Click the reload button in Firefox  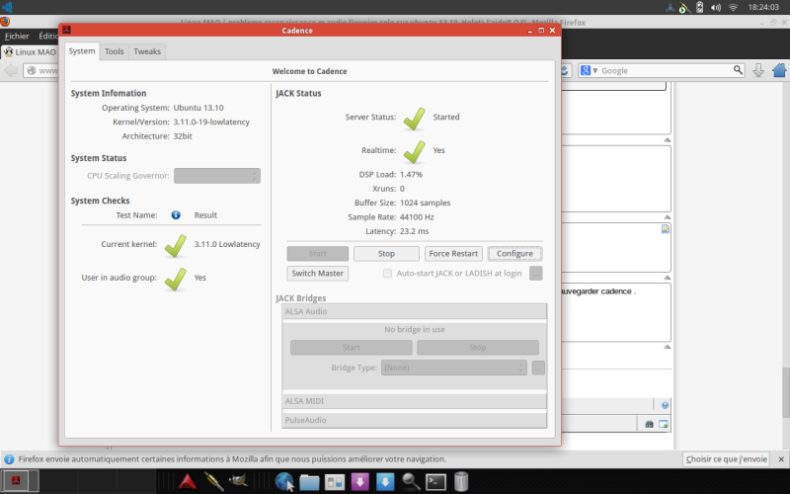click(565, 70)
